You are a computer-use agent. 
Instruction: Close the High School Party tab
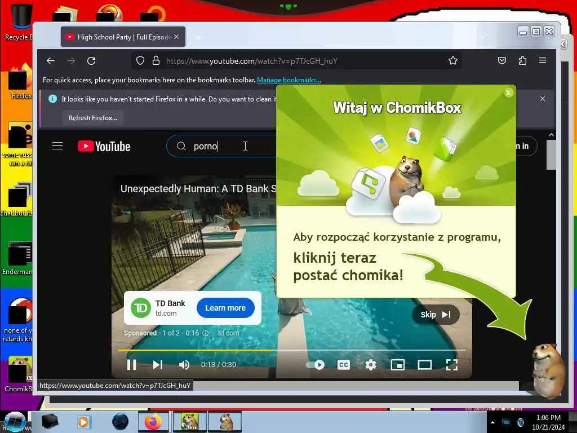(x=176, y=37)
